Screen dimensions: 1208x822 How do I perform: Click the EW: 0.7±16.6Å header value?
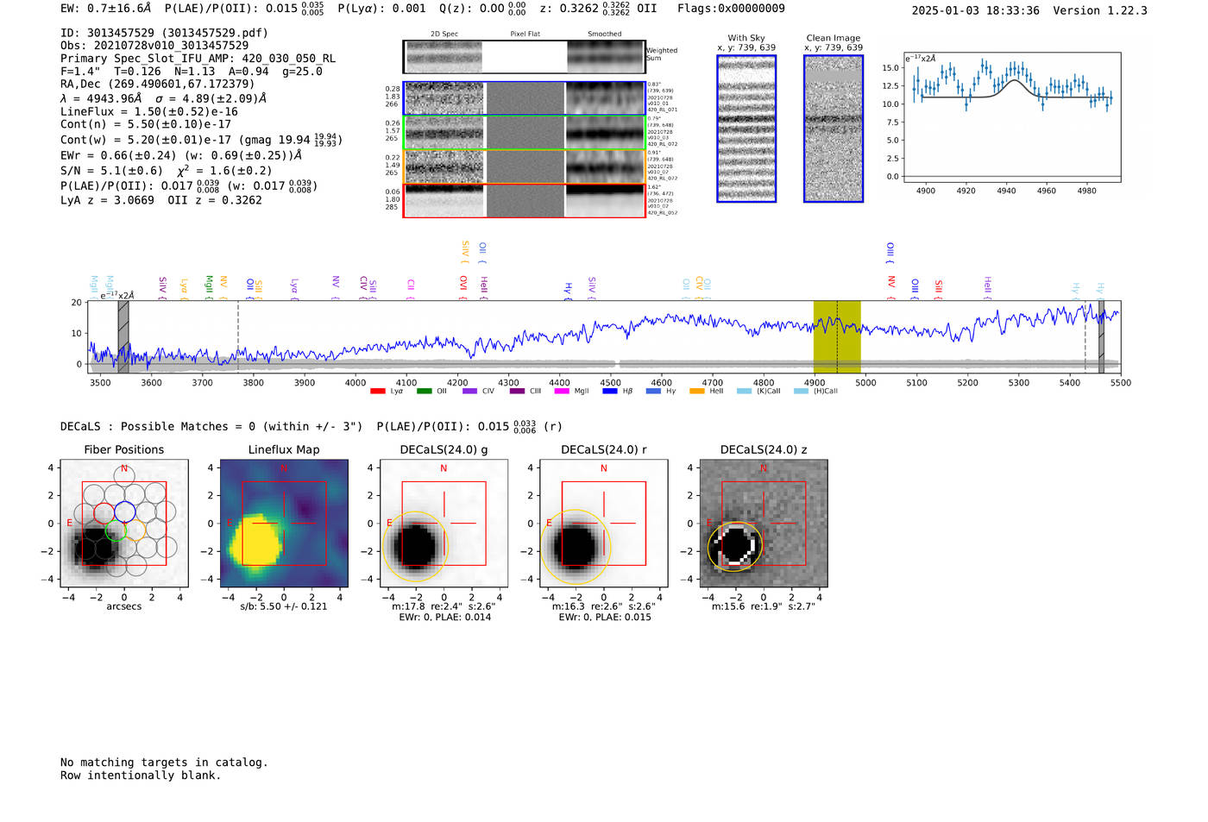coord(105,9)
